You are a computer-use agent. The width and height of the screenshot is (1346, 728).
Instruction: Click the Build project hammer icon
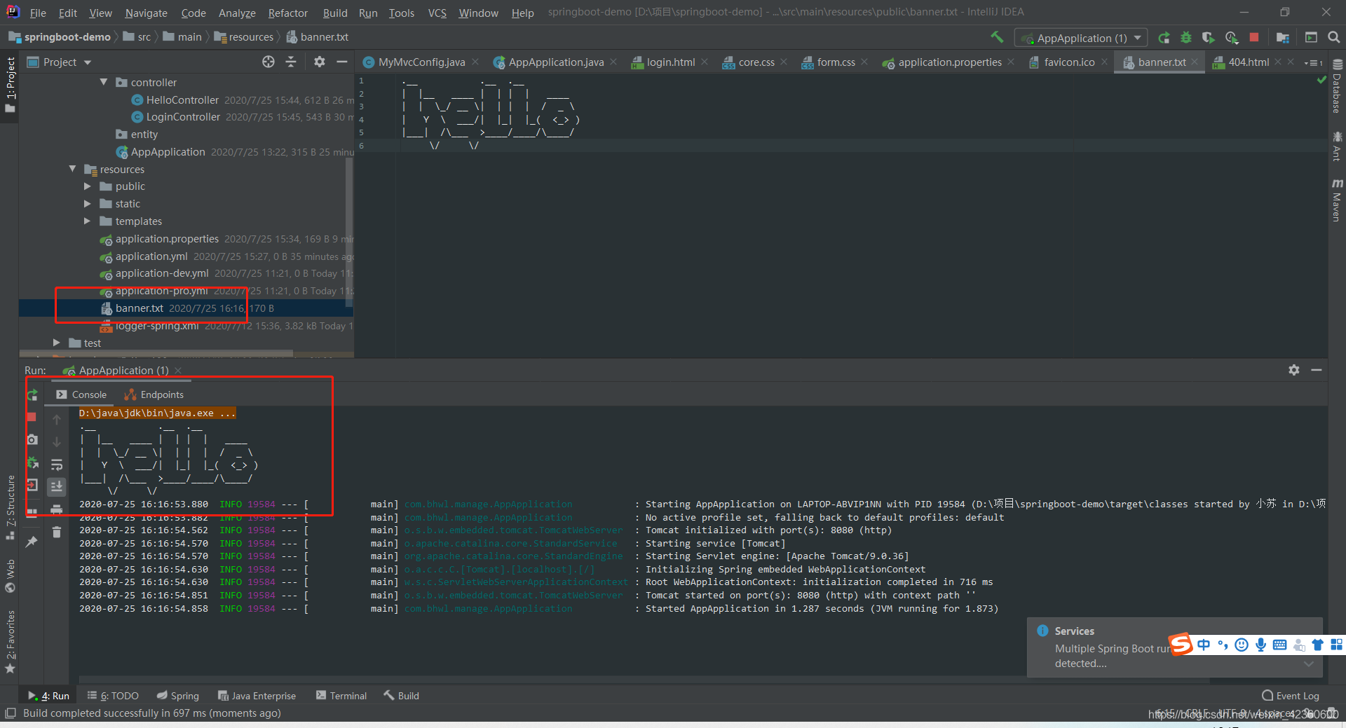click(x=997, y=37)
